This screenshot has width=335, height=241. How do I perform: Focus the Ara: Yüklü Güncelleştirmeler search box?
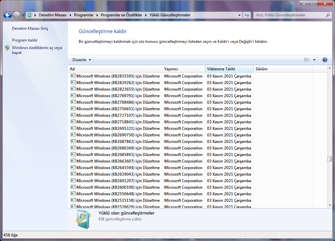290,15
